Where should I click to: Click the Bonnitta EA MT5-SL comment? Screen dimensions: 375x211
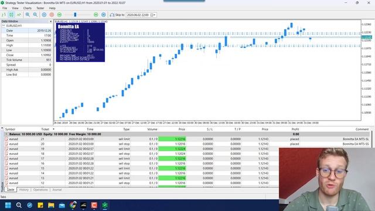tap(356, 139)
